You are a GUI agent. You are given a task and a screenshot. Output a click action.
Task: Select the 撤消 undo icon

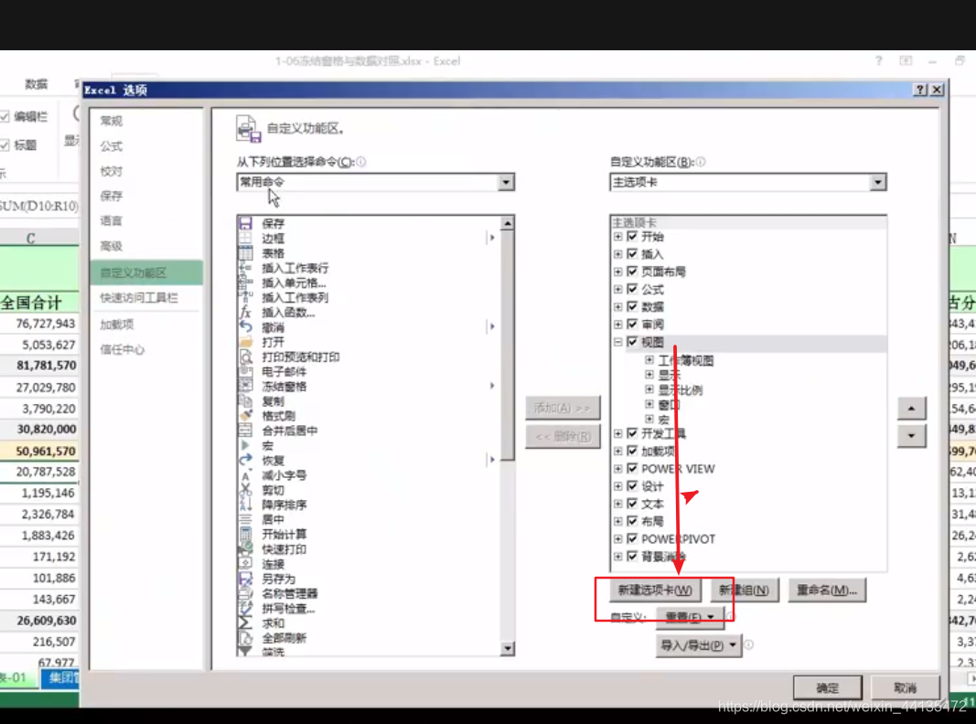pyautogui.click(x=246, y=327)
